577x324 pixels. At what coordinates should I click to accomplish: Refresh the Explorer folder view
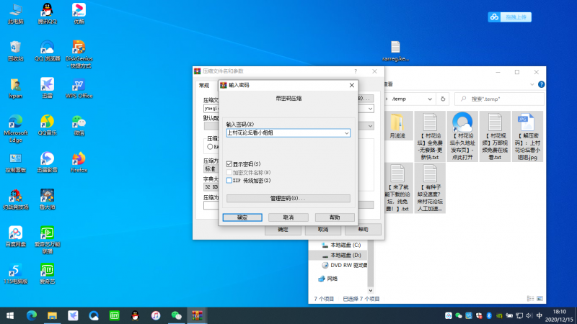click(x=443, y=99)
